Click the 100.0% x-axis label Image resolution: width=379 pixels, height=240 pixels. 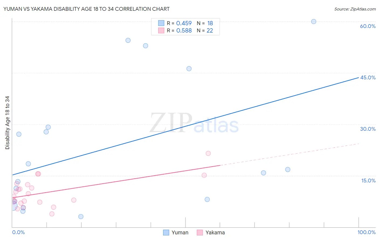(367, 232)
